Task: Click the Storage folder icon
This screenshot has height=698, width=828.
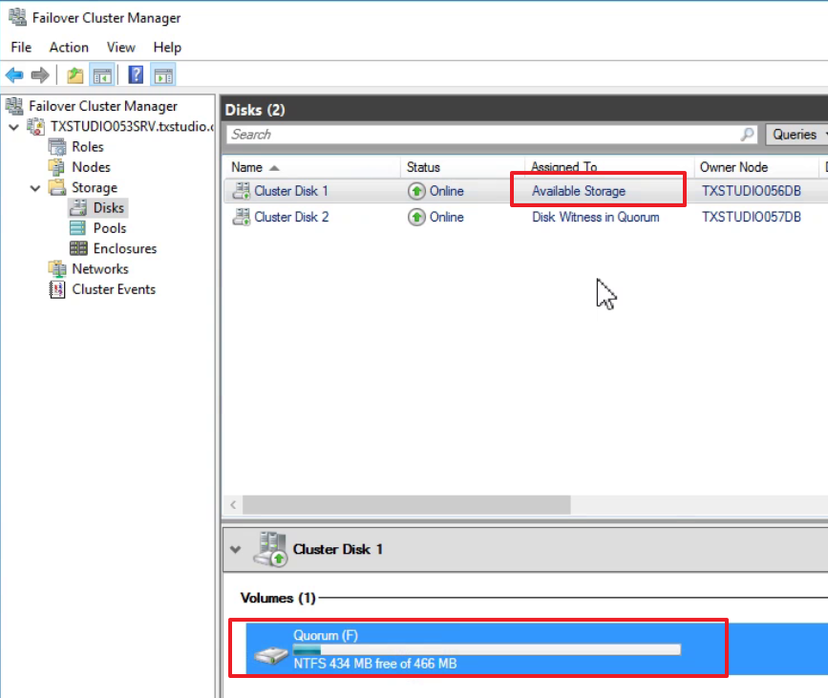Action: point(57,187)
